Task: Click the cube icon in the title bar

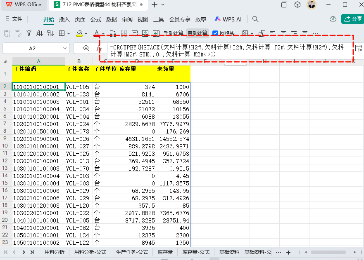Action: point(297,5)
